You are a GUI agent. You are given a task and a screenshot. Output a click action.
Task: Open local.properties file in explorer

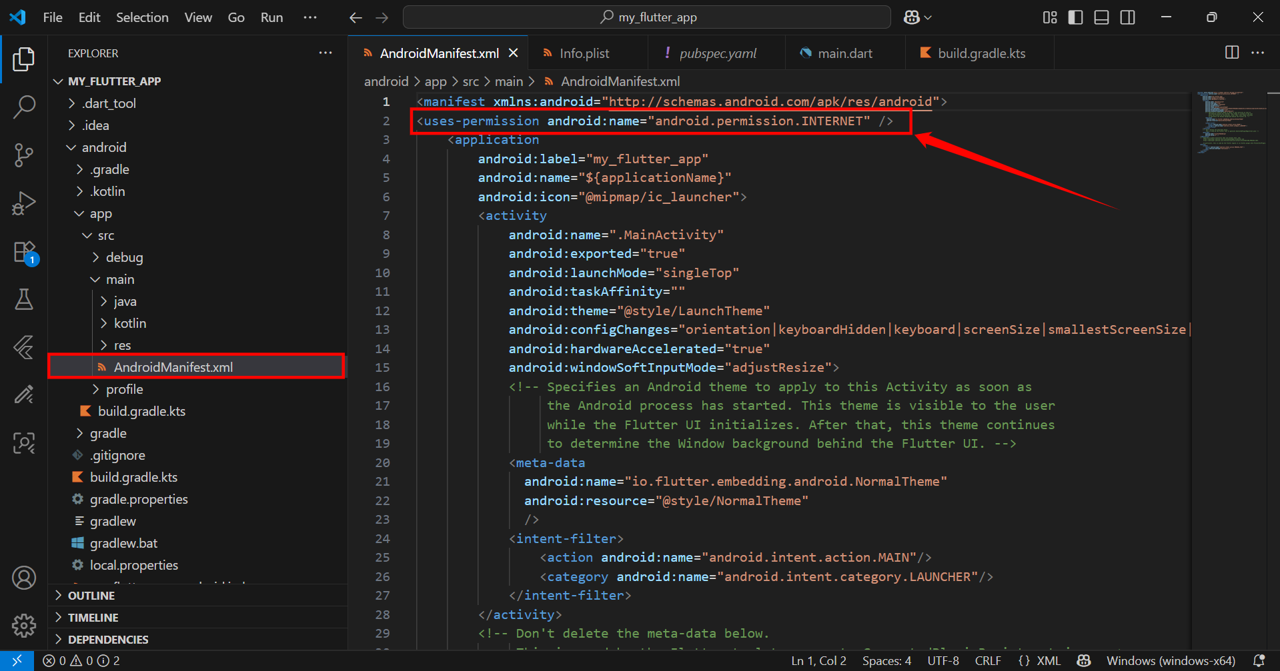point(198,565)
